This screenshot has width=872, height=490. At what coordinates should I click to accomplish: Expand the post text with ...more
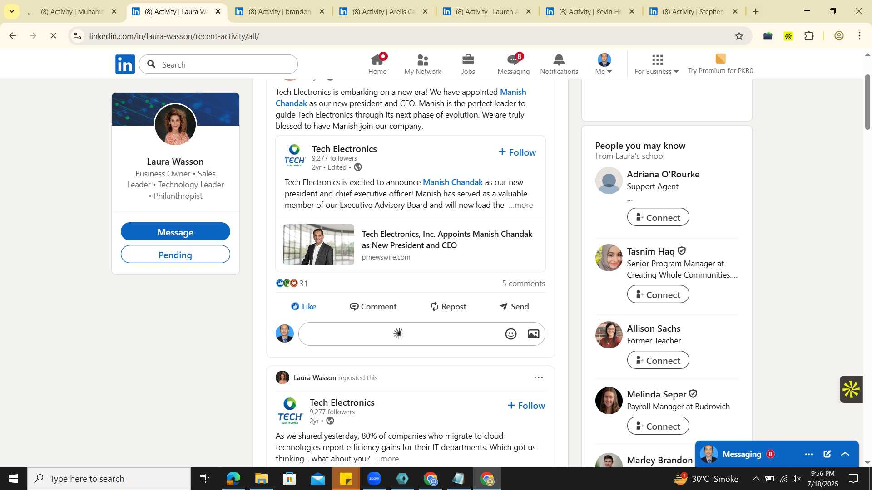pyautogui.click(x=520, y=205)
